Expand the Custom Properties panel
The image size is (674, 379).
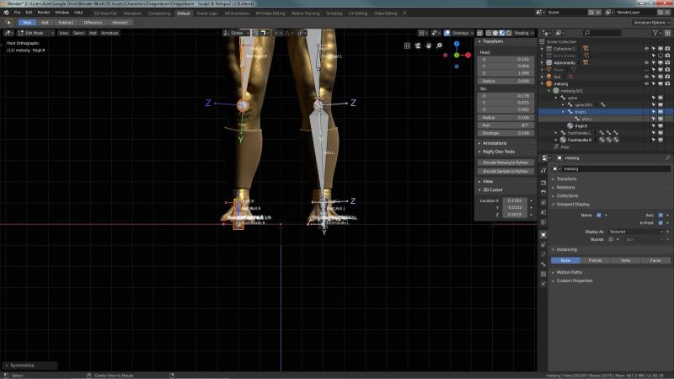click(x=575, y=281)
